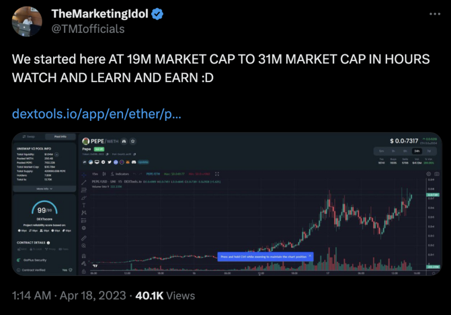Screen dimensions: 451x315
Task: Open the Twitter icon in token social links
Action: (109, 161)
